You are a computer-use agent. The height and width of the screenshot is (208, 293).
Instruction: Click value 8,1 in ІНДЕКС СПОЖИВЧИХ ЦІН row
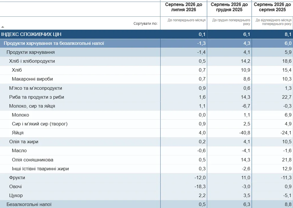(288, 34)
